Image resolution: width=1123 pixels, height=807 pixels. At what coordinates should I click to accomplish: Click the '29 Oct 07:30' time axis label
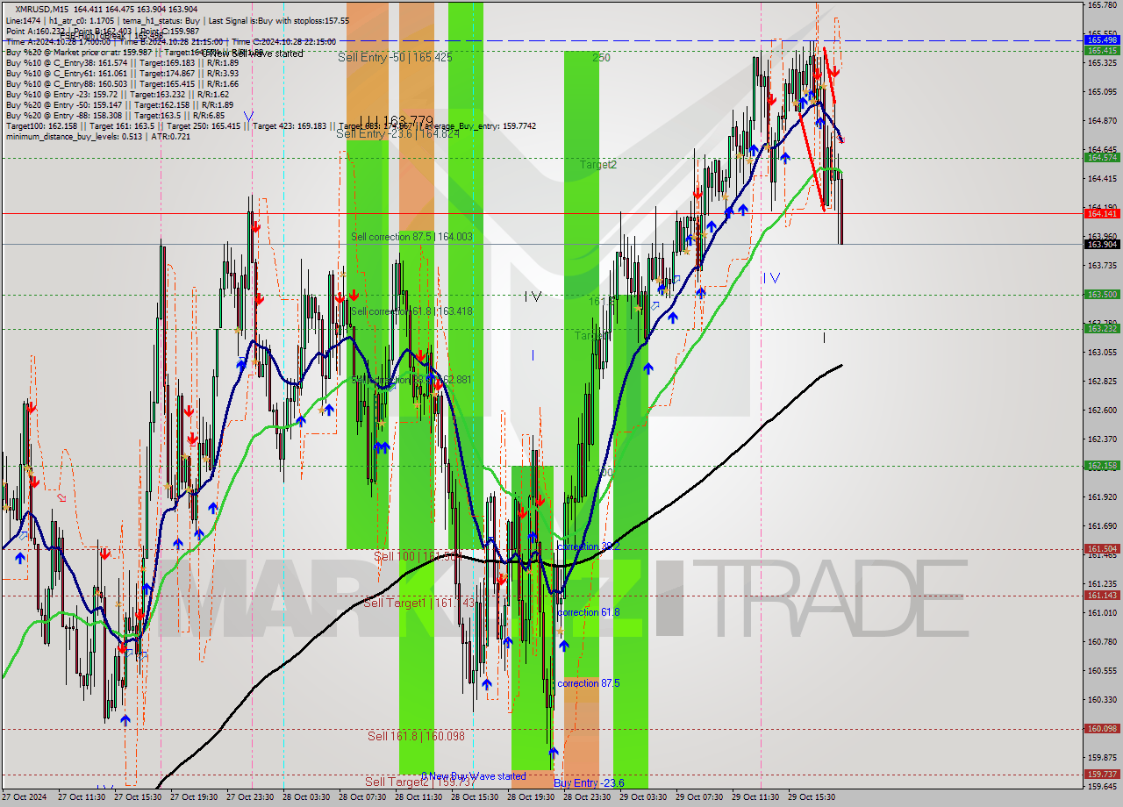tap(700, 797)
